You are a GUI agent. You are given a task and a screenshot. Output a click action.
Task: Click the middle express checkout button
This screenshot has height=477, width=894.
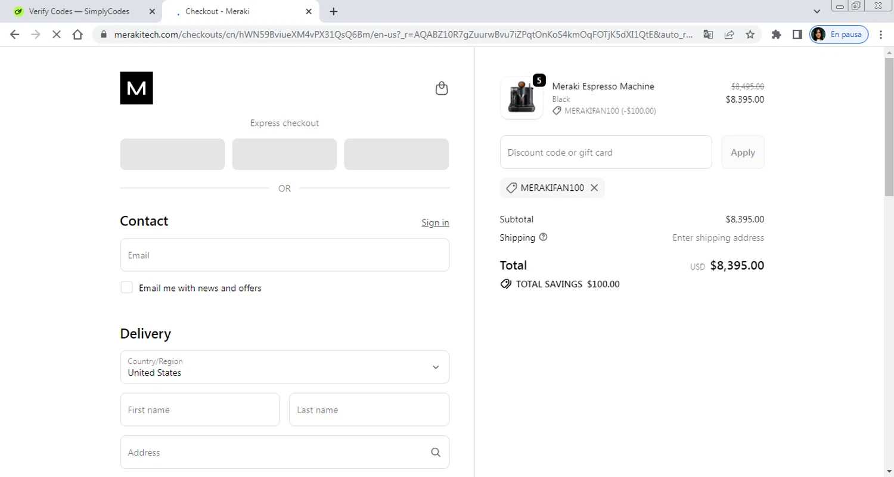click(x=284, y=154)
